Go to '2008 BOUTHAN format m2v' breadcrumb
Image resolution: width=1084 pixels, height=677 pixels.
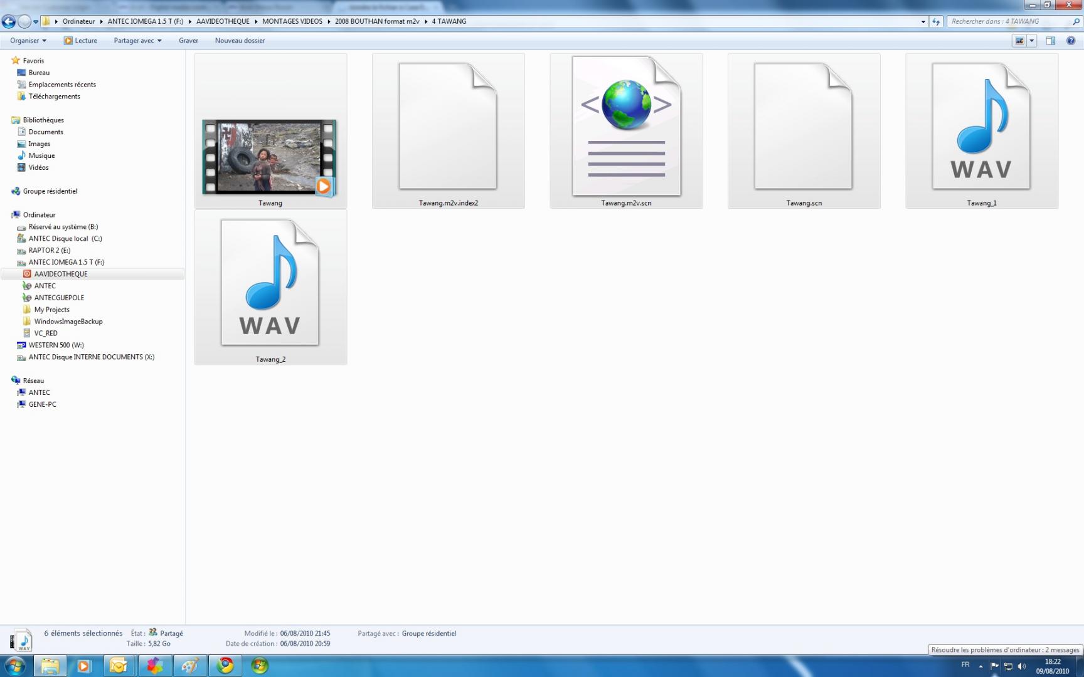point(377,21)
